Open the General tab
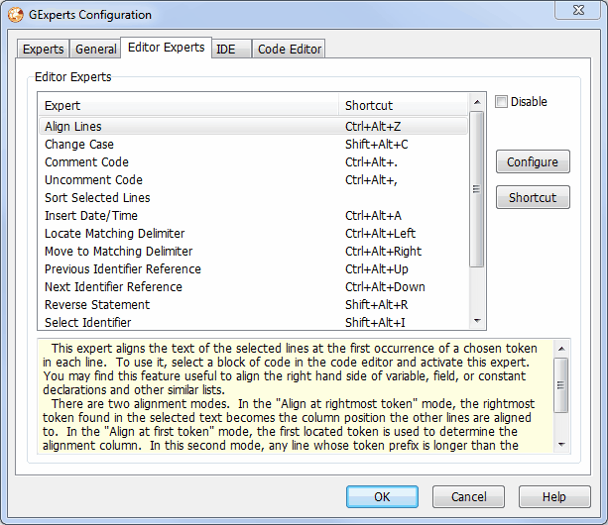 pos(95,49)
